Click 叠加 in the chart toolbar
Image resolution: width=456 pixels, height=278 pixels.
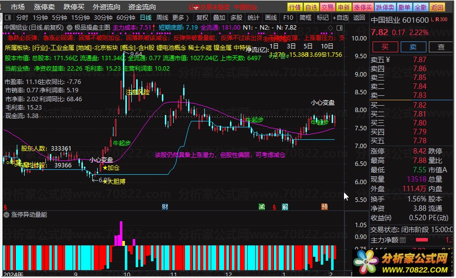coord(219,18)
